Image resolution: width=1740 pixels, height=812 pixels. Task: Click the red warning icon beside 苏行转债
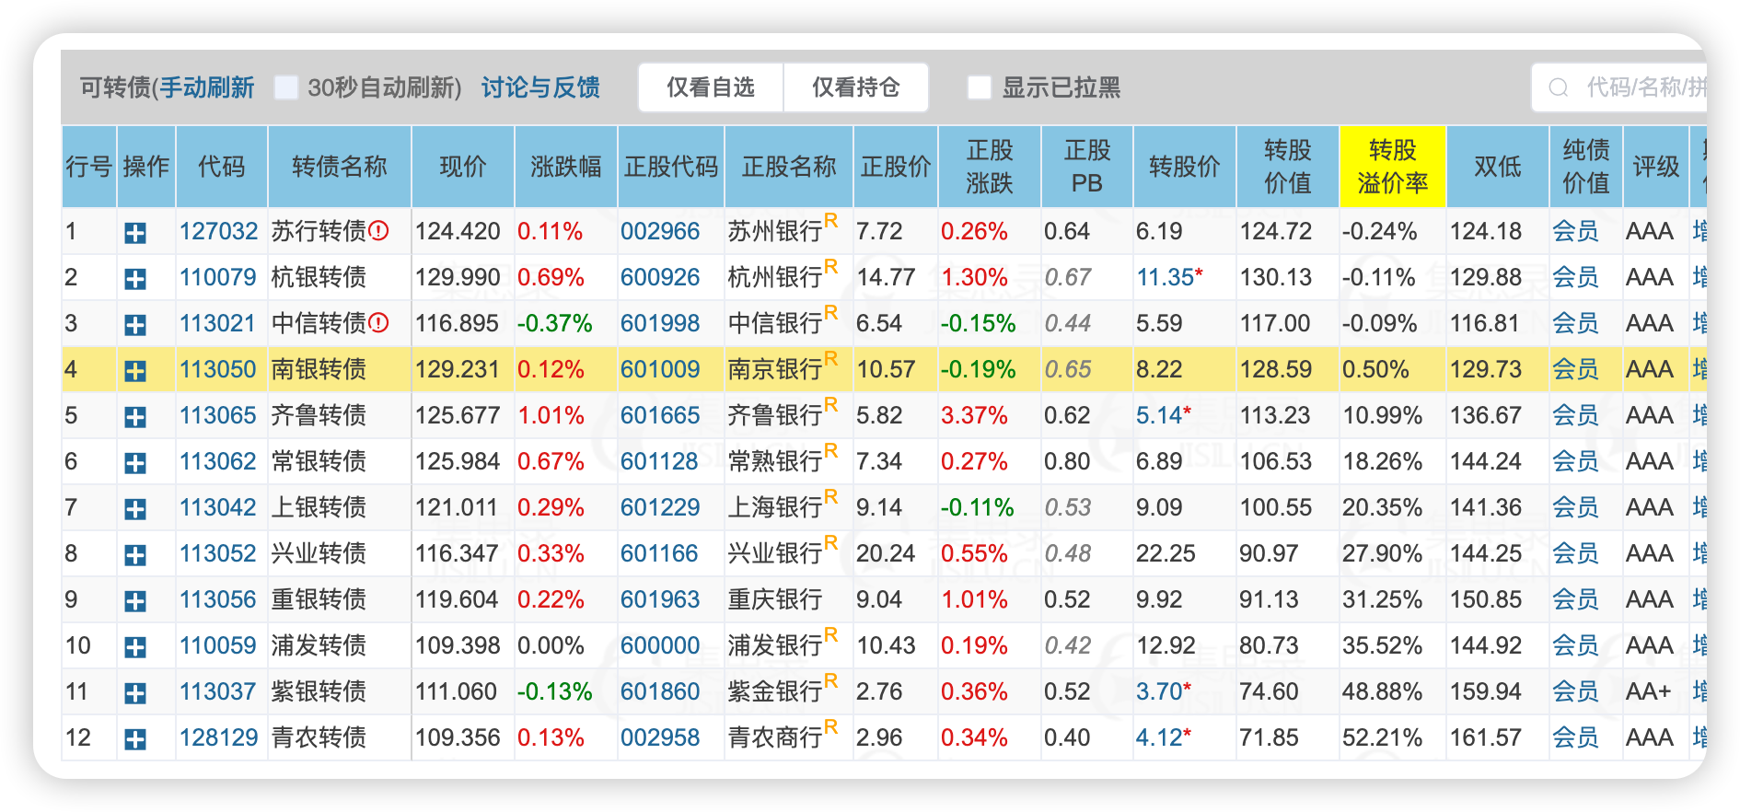coord(378,230)
